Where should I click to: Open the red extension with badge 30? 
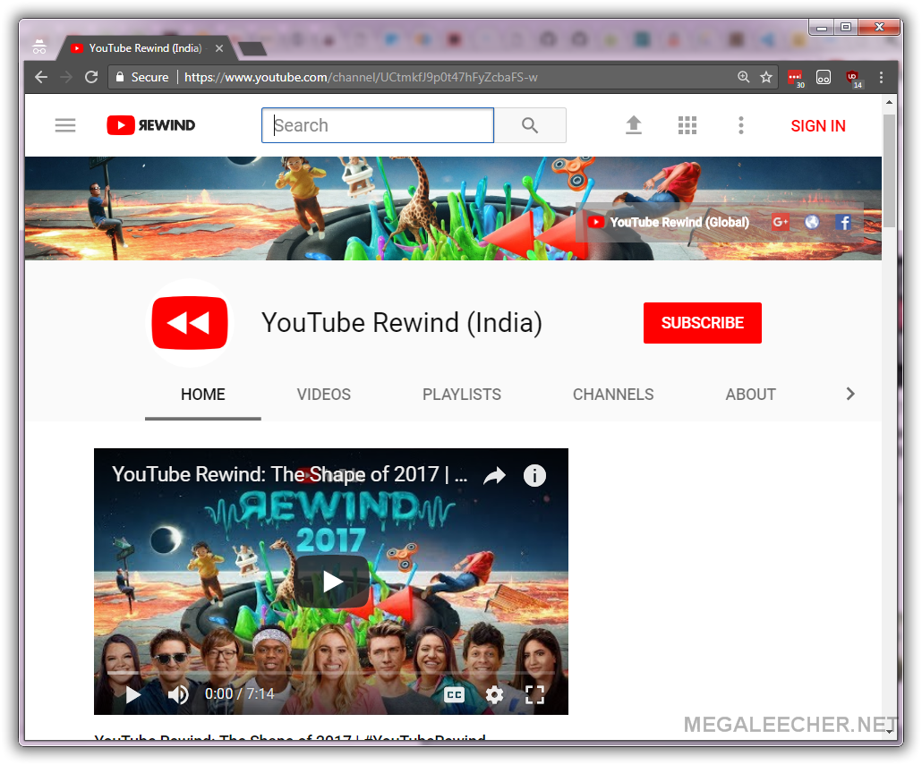pyautogui.click(x=795, y=78)
